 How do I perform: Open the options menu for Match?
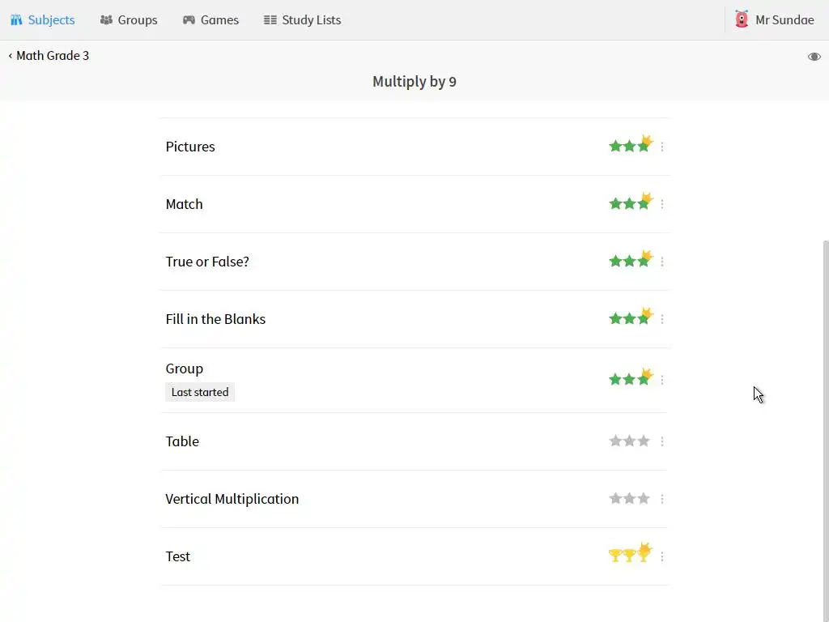(662, 204)
